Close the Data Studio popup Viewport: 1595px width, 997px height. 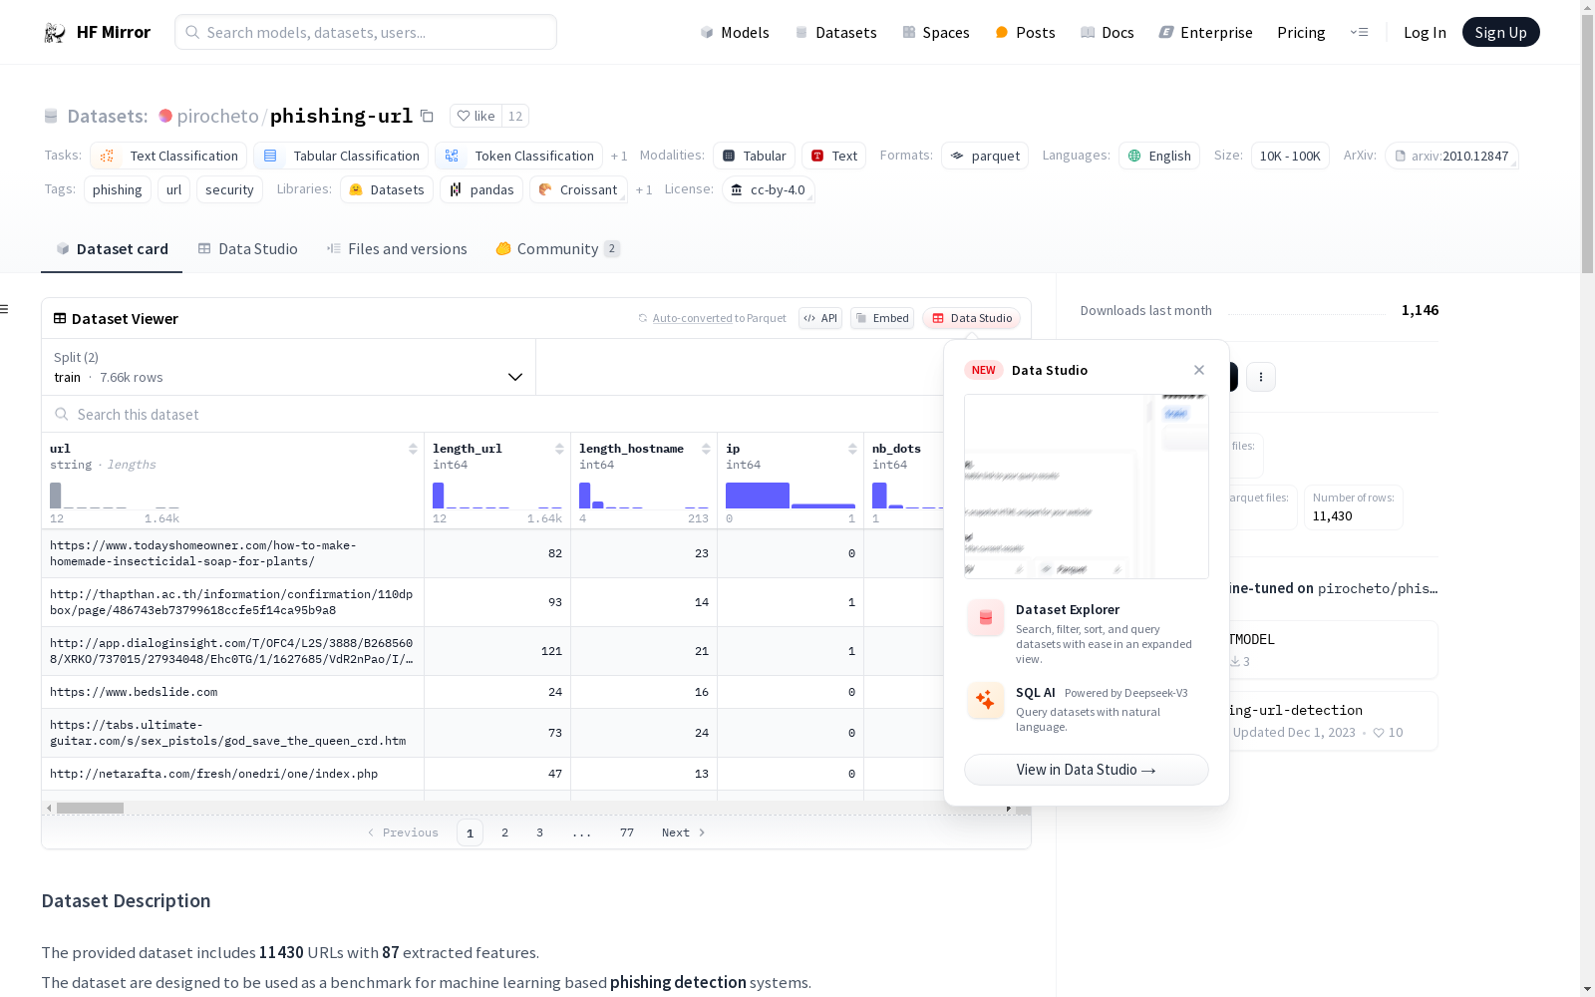(1199, 370)
